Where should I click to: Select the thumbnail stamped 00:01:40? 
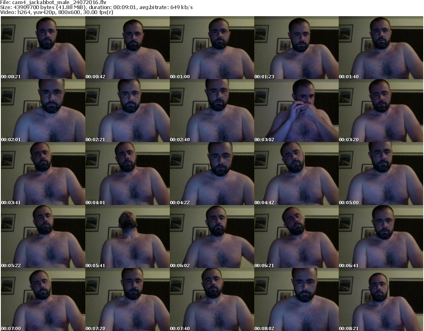pos(381,48)
